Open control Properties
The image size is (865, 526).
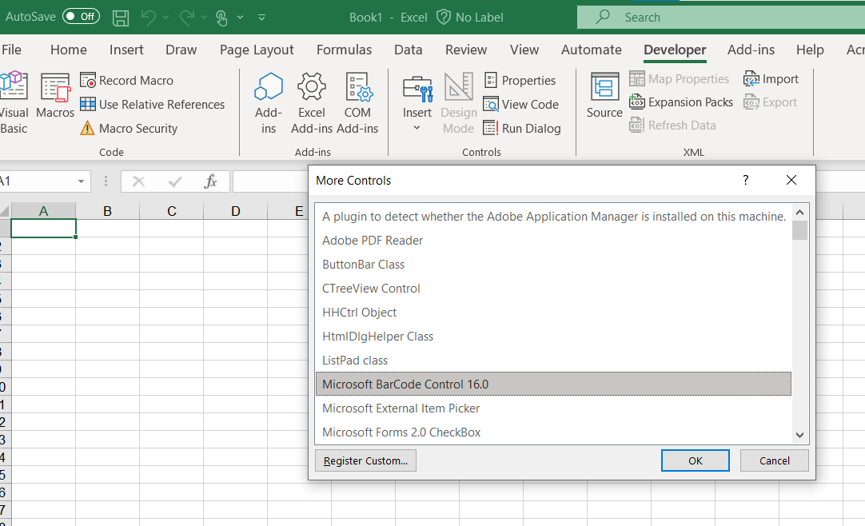point(520,81)
